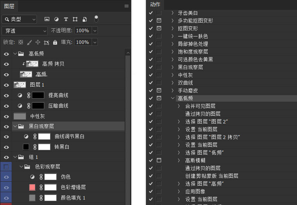This screenshot has height=205, width=297.
Task: Click the lock all padlock icon
Action: coord(55,42)
